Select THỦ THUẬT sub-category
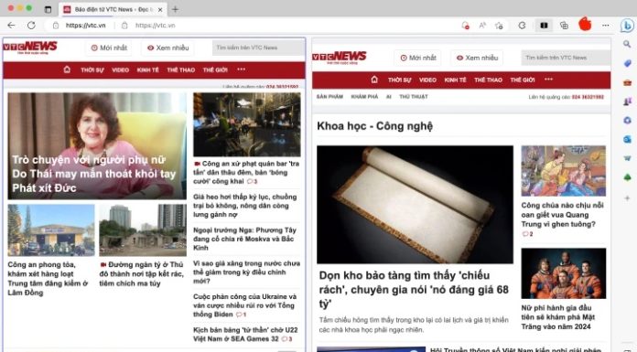The height and width of the screenshot is (352, 637). click(414, 97)
